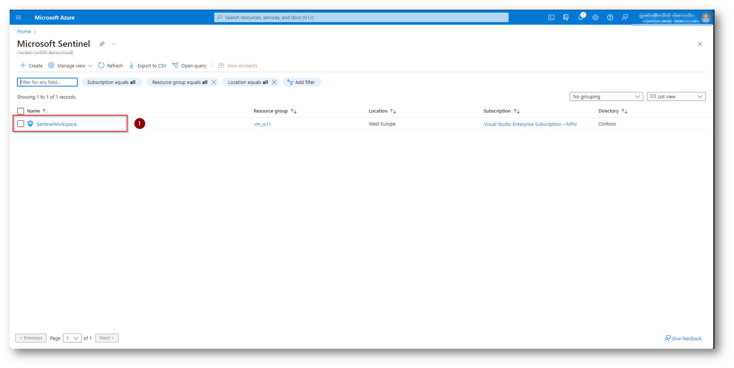Screen dimensions: 734x368
Task: Sort by the Resource group column
Action: pyautogui.click(x=275, y=111)
